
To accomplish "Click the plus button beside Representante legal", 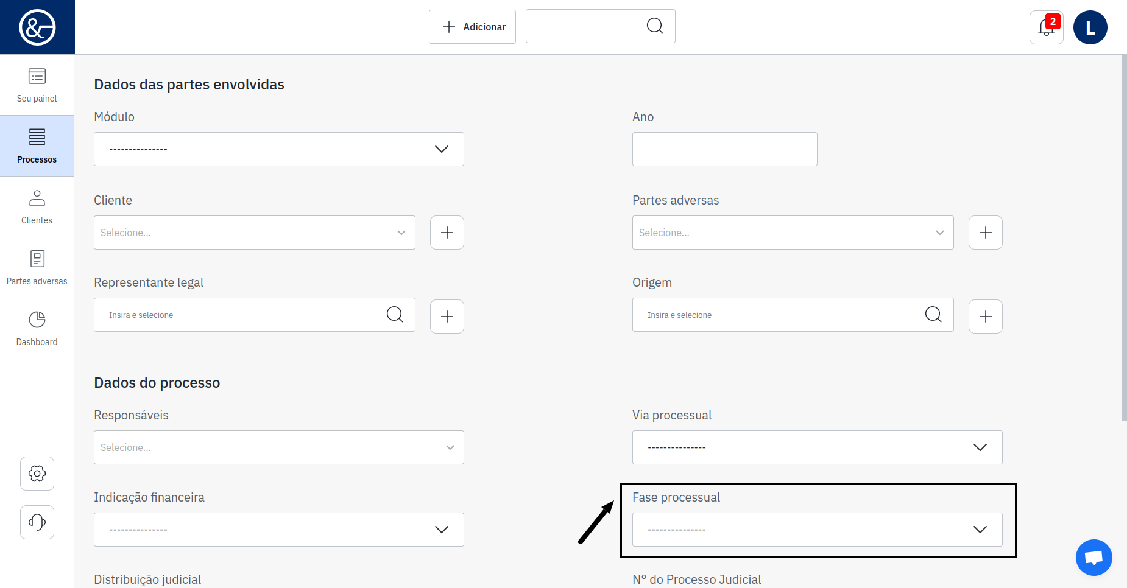I will [x=447, y=317].
